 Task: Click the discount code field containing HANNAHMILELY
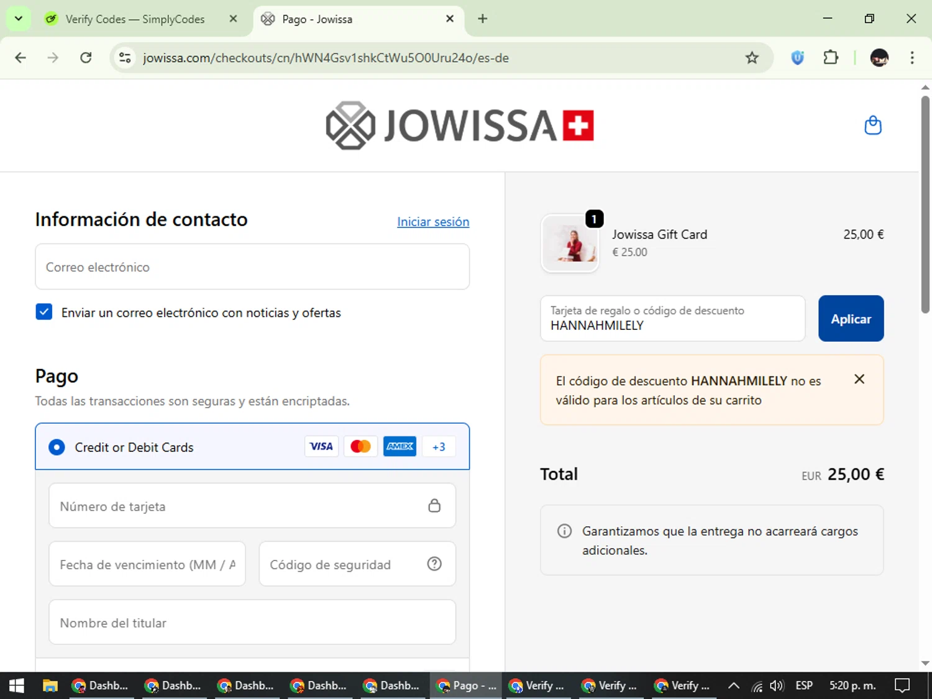click(x=673, y=318)
